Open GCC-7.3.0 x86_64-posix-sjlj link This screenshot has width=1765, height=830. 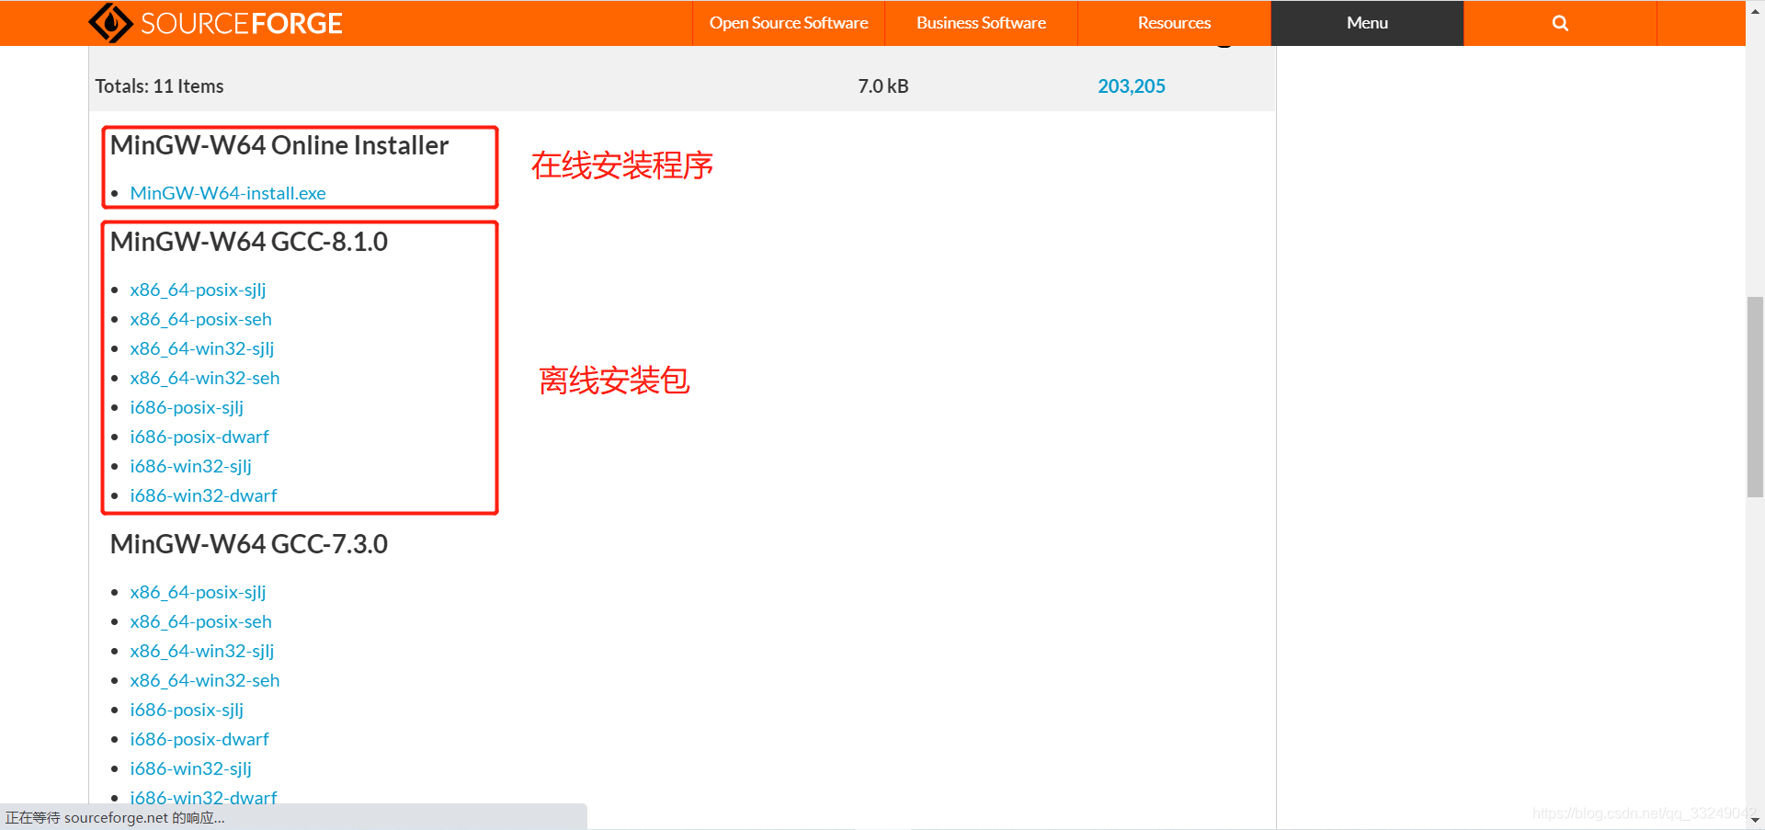(198, 592)
